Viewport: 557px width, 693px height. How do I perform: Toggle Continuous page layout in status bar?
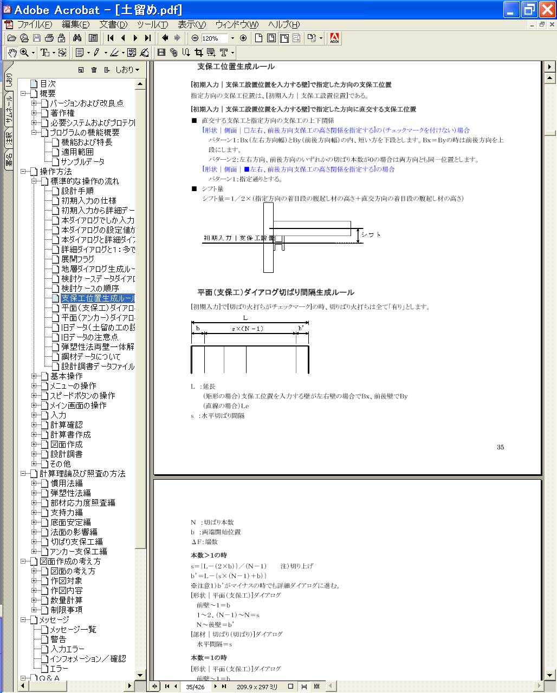304,687
